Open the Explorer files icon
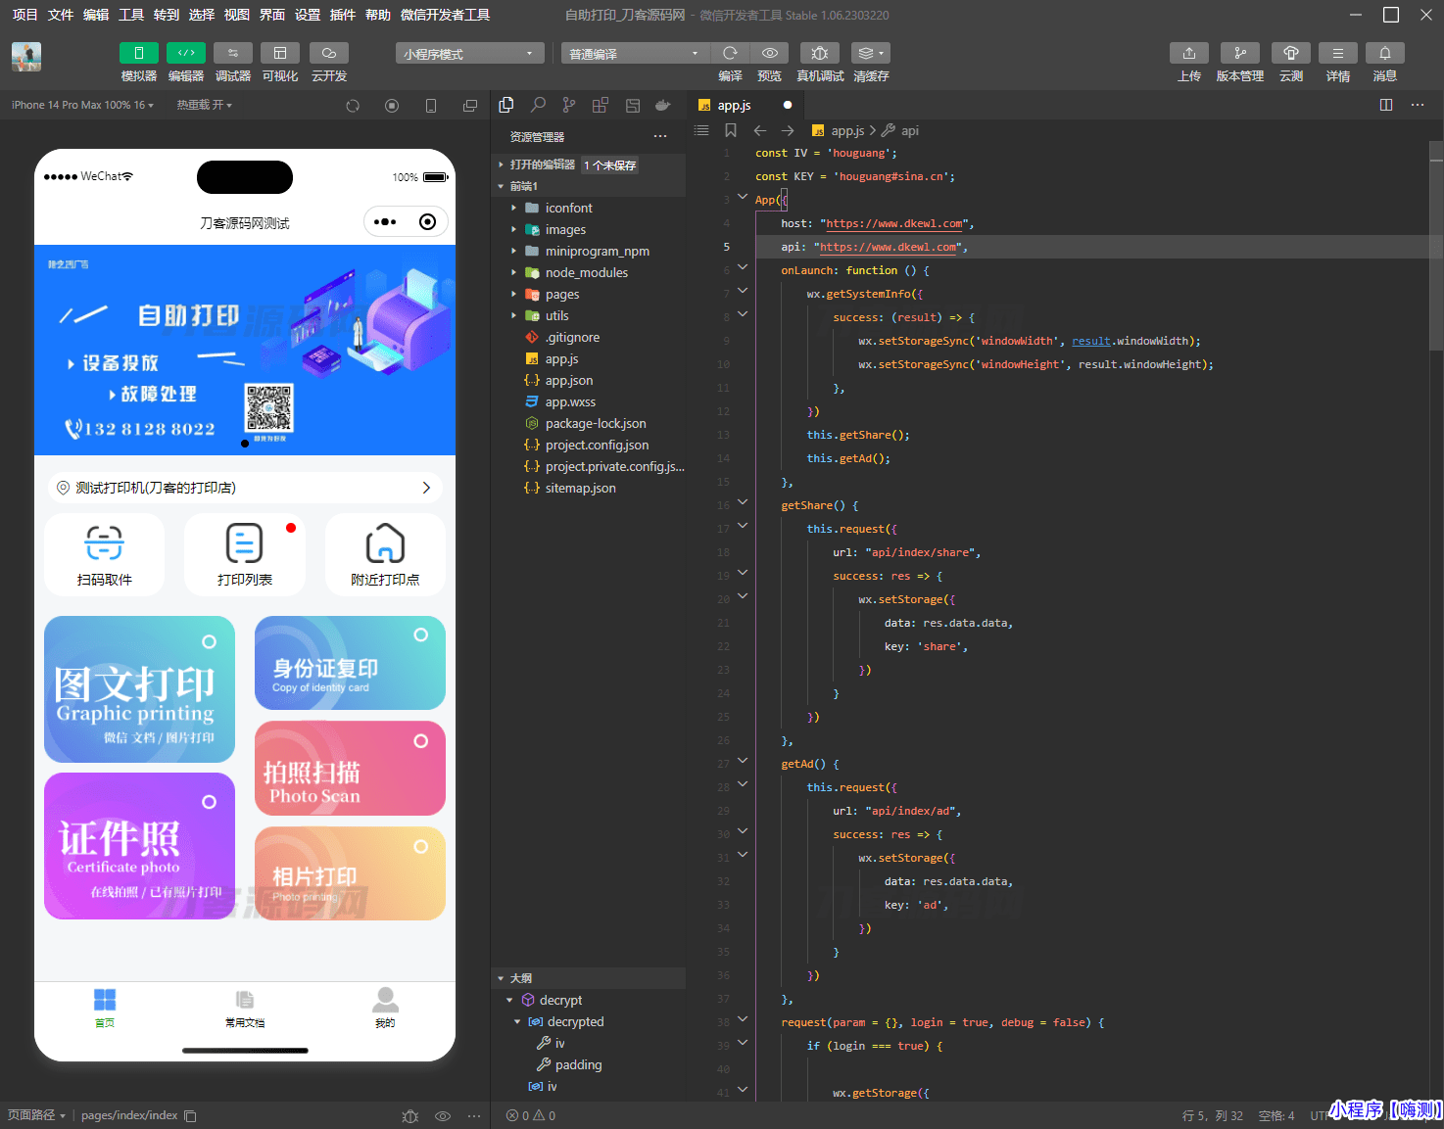Image resolution: width=1444 pixels, height=1129 pixels. (506, 105)
